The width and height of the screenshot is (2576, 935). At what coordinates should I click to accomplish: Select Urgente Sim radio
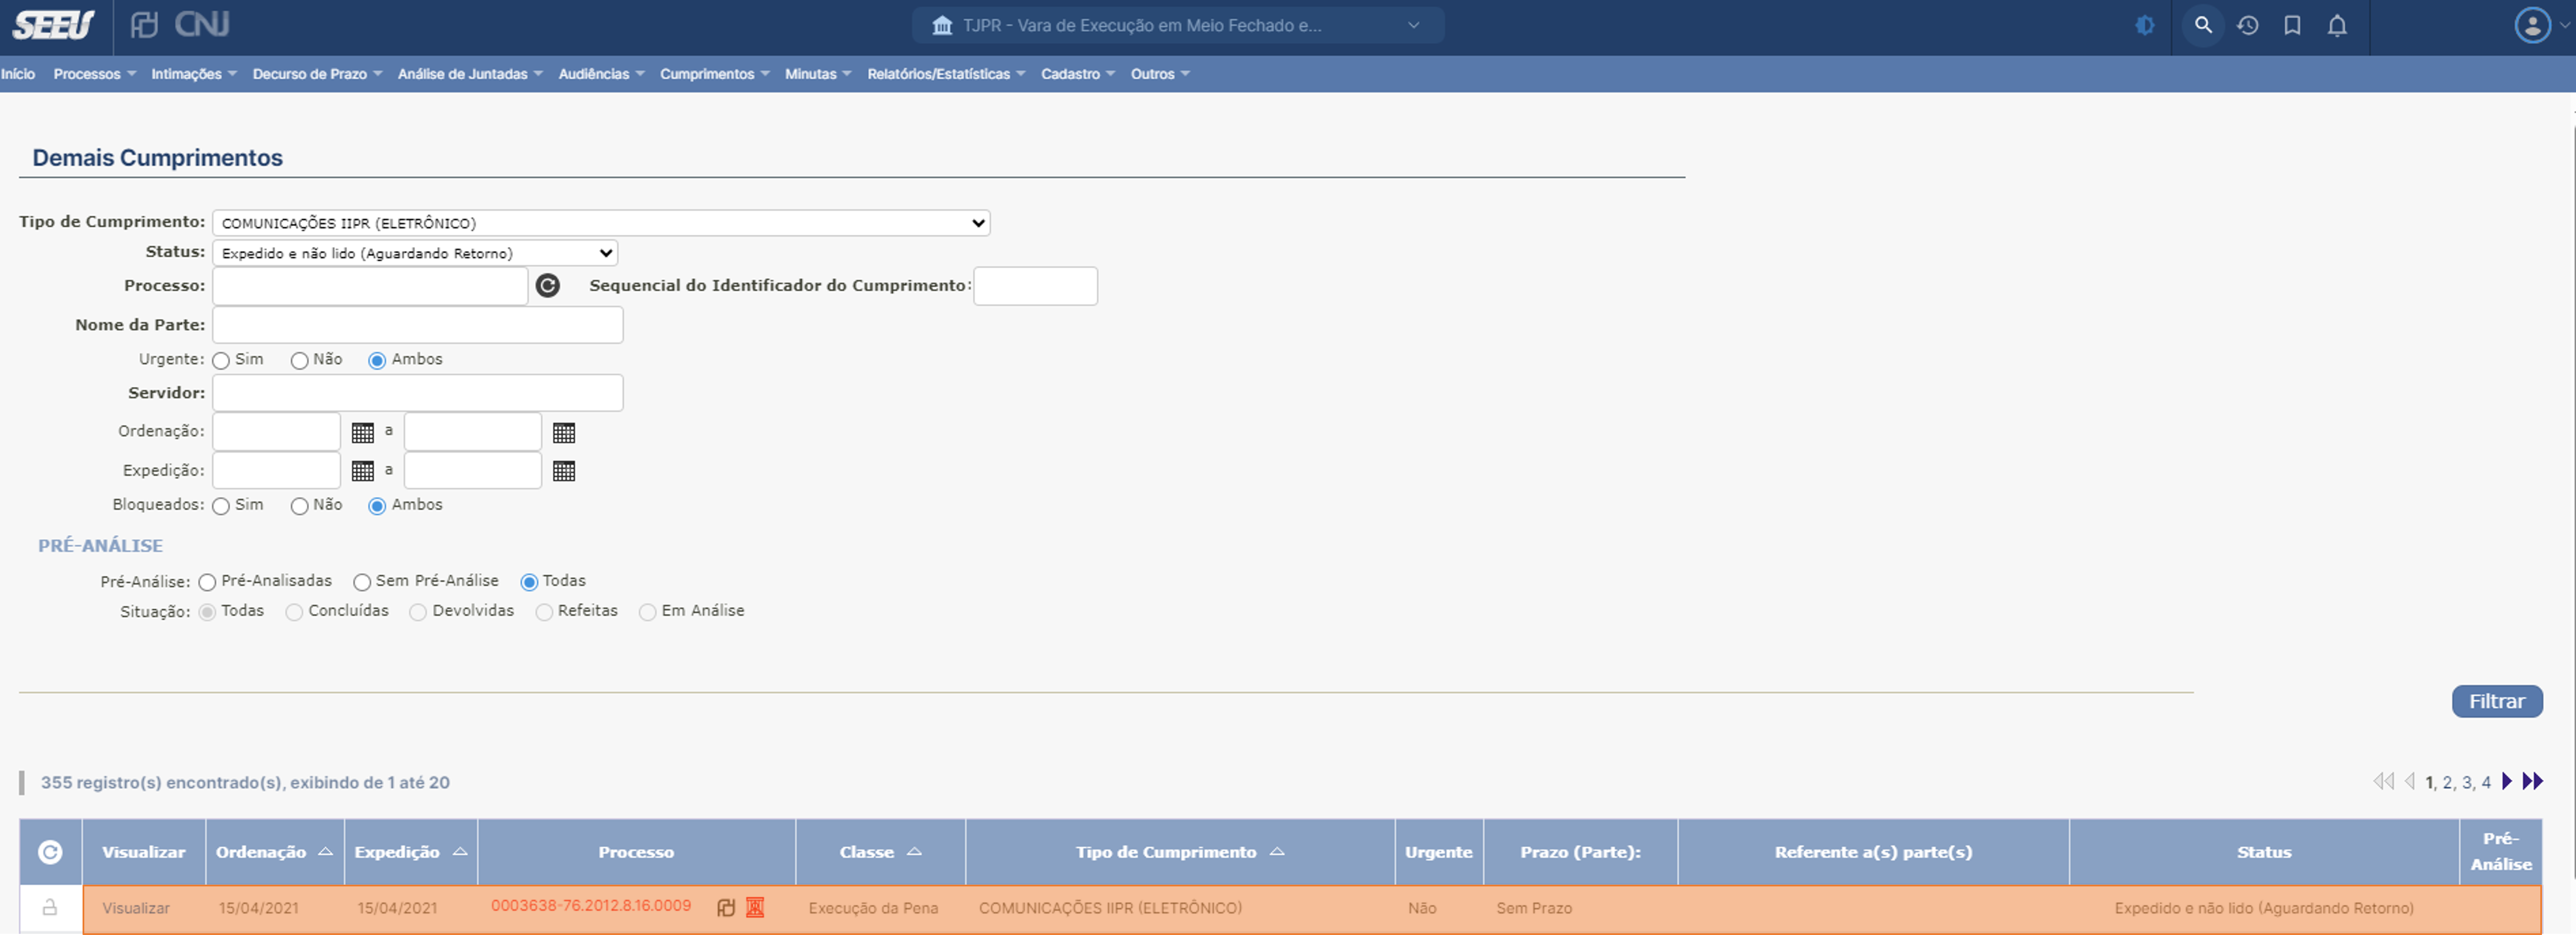click(x=221, y=361)
